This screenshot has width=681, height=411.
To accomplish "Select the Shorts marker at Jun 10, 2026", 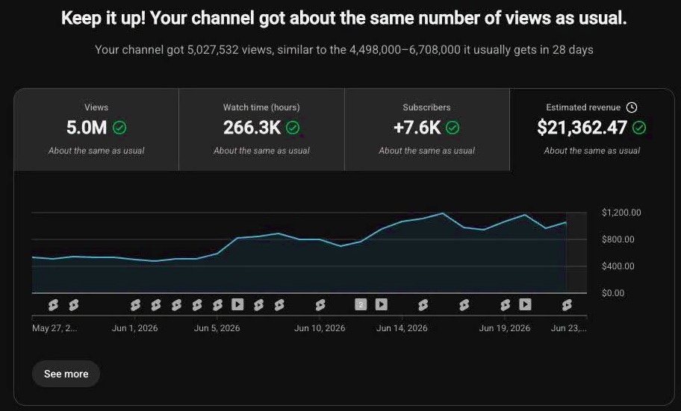I will pyautogui.click(x=320, y=305).
